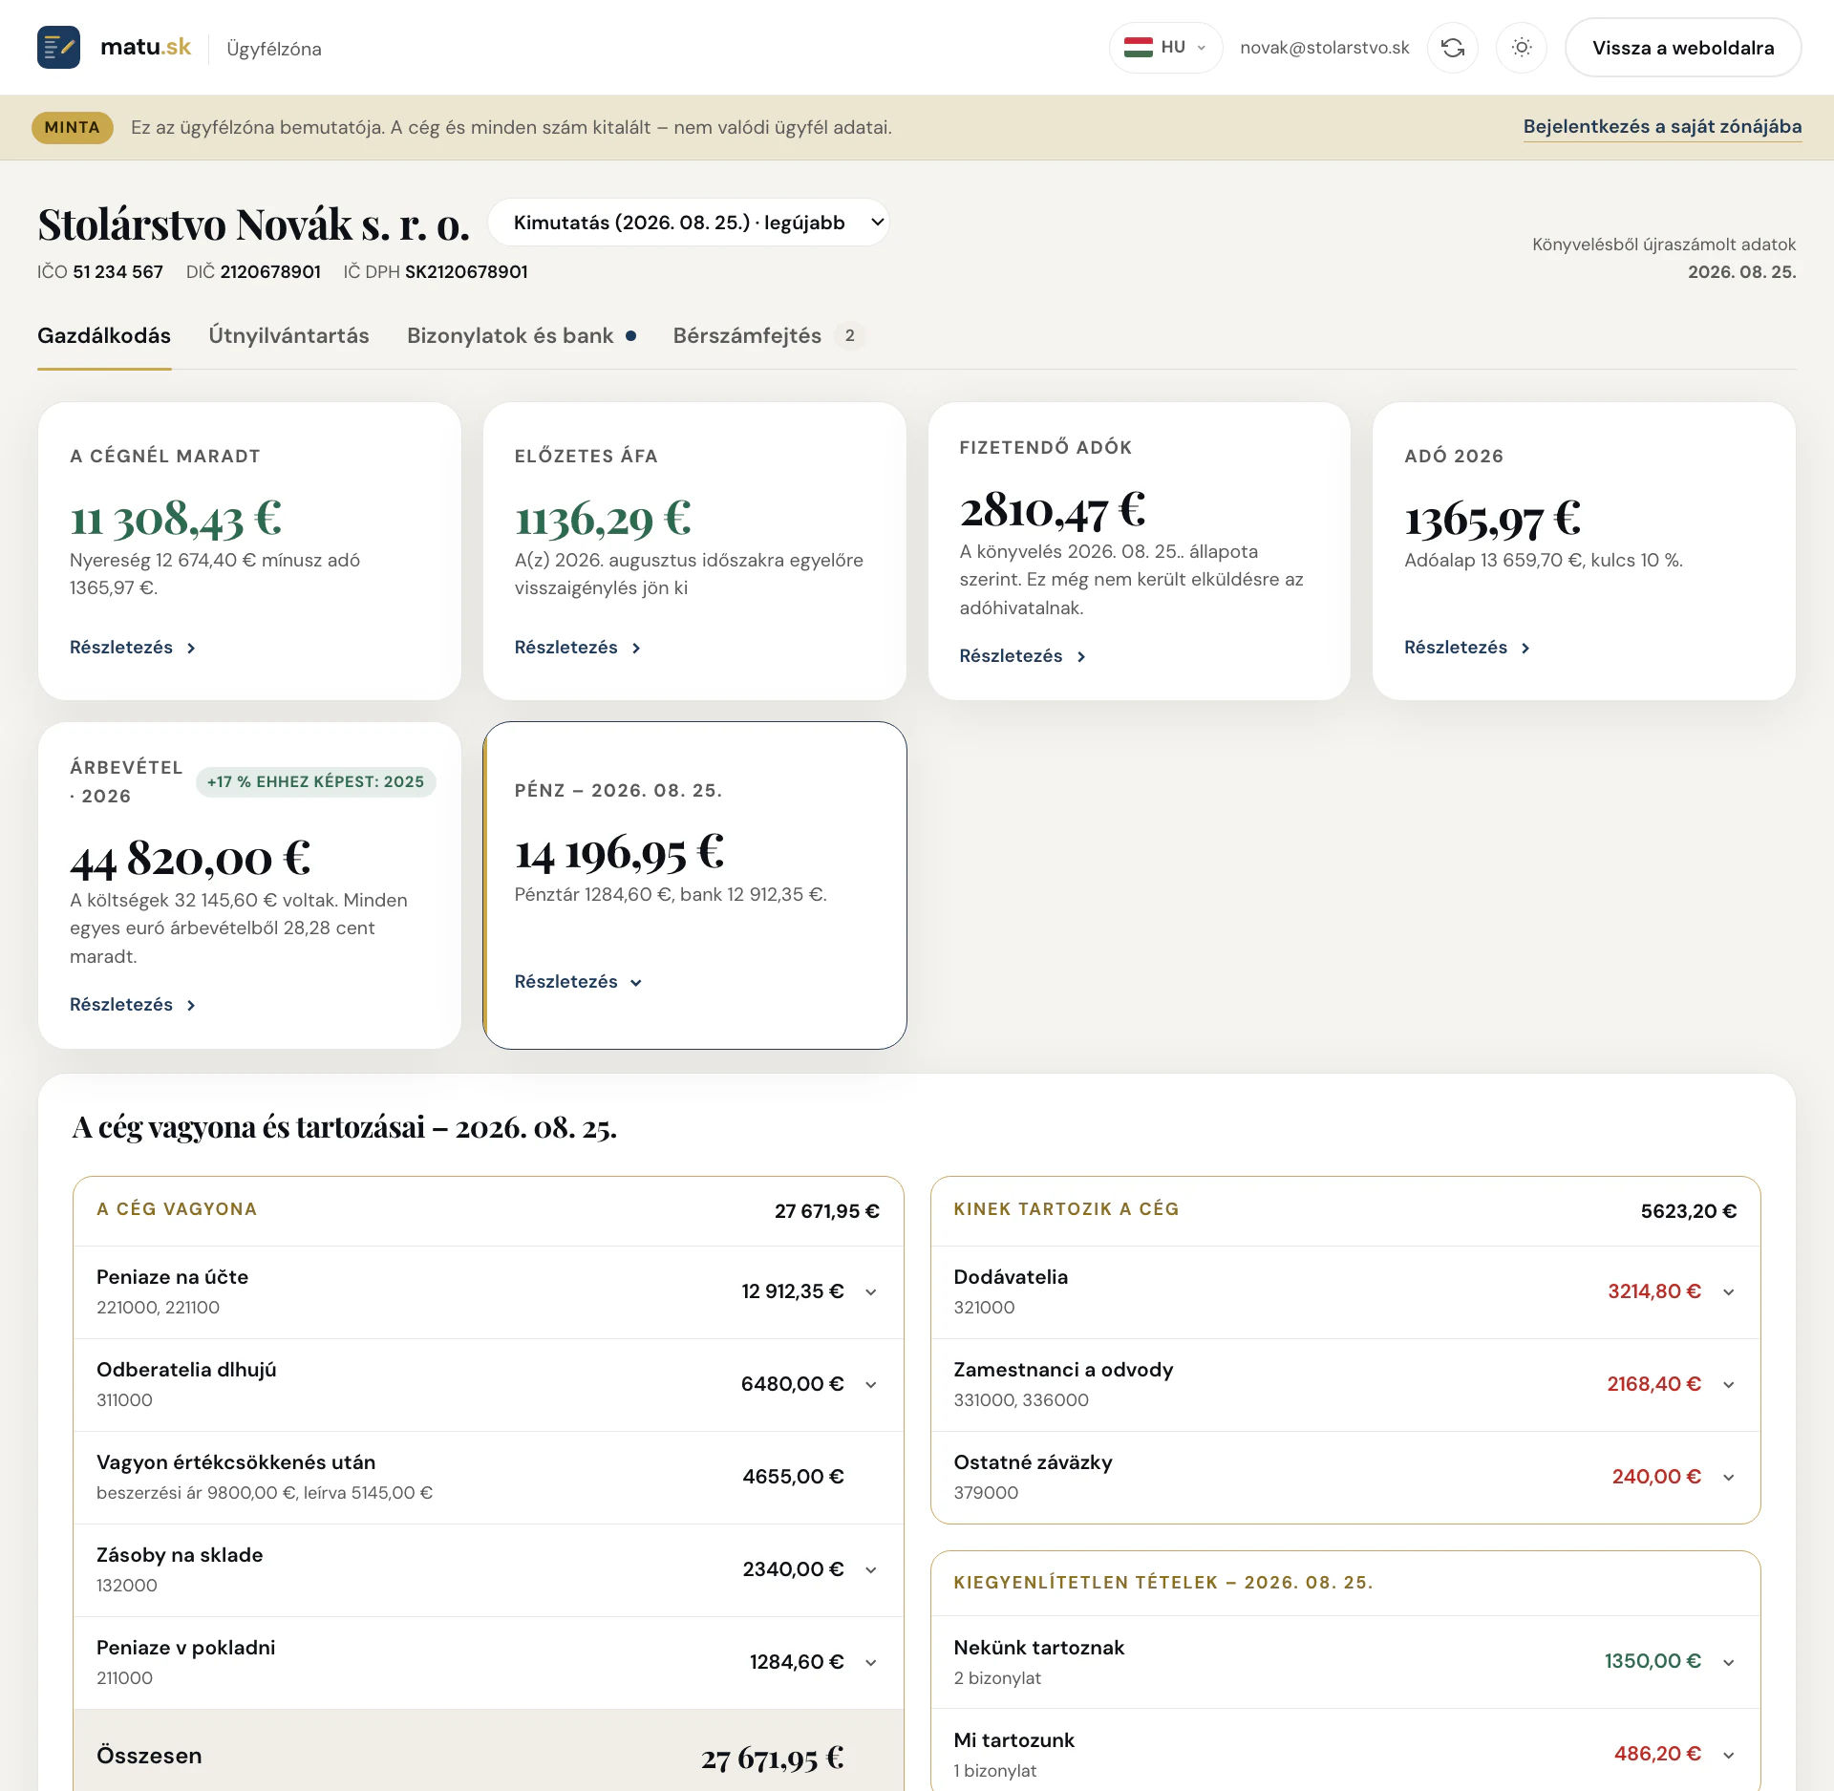This screenshot has height=1791, width=1834.
Task: Click the KINEK TARTOZIK A CÉG header
Action: (x=1066, y=1209)
